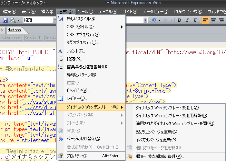Choose 段落(P)... menu entry
Screen dimensions: 226x161
pyautogui.click(x=91, y=59)
